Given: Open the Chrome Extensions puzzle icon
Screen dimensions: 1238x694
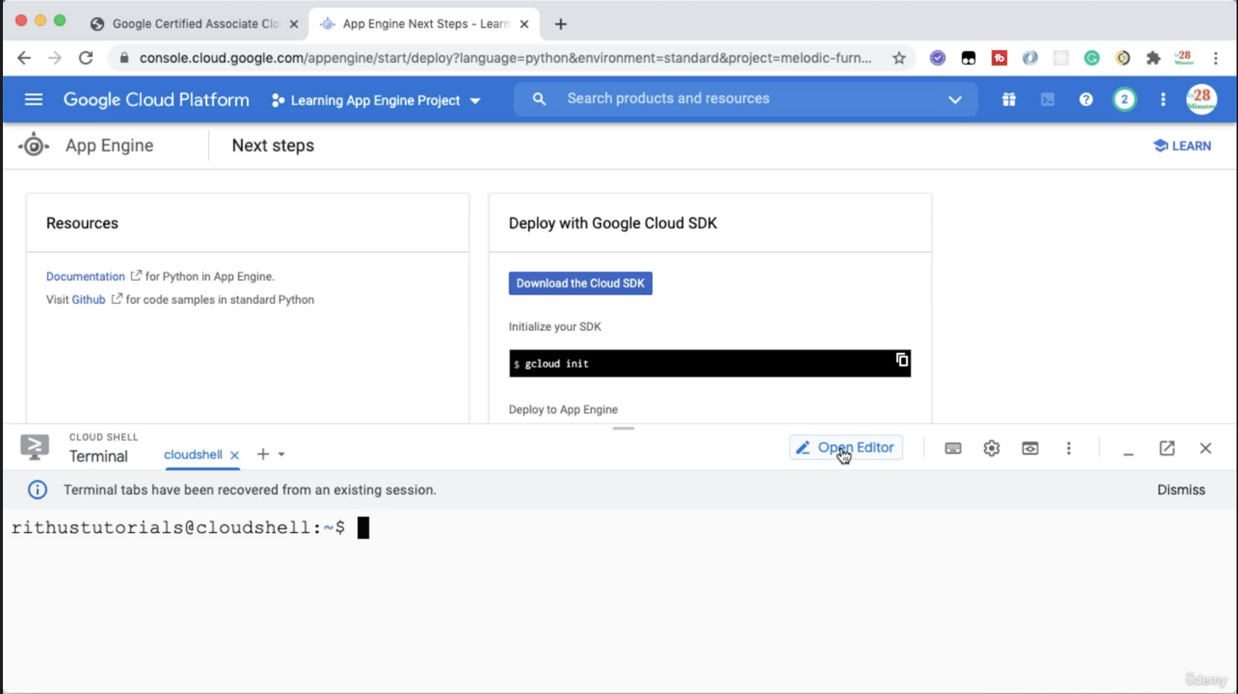Looking at the screenshot, I should point(1153,58).
